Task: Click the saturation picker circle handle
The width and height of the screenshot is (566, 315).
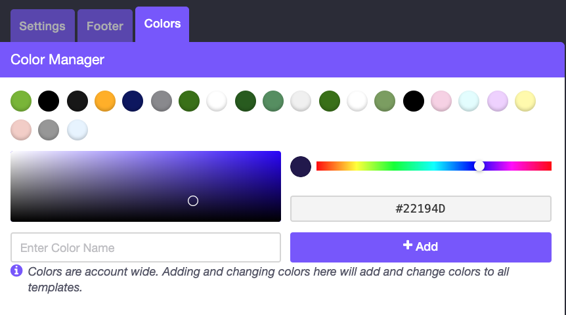Action: click(193, 201)
